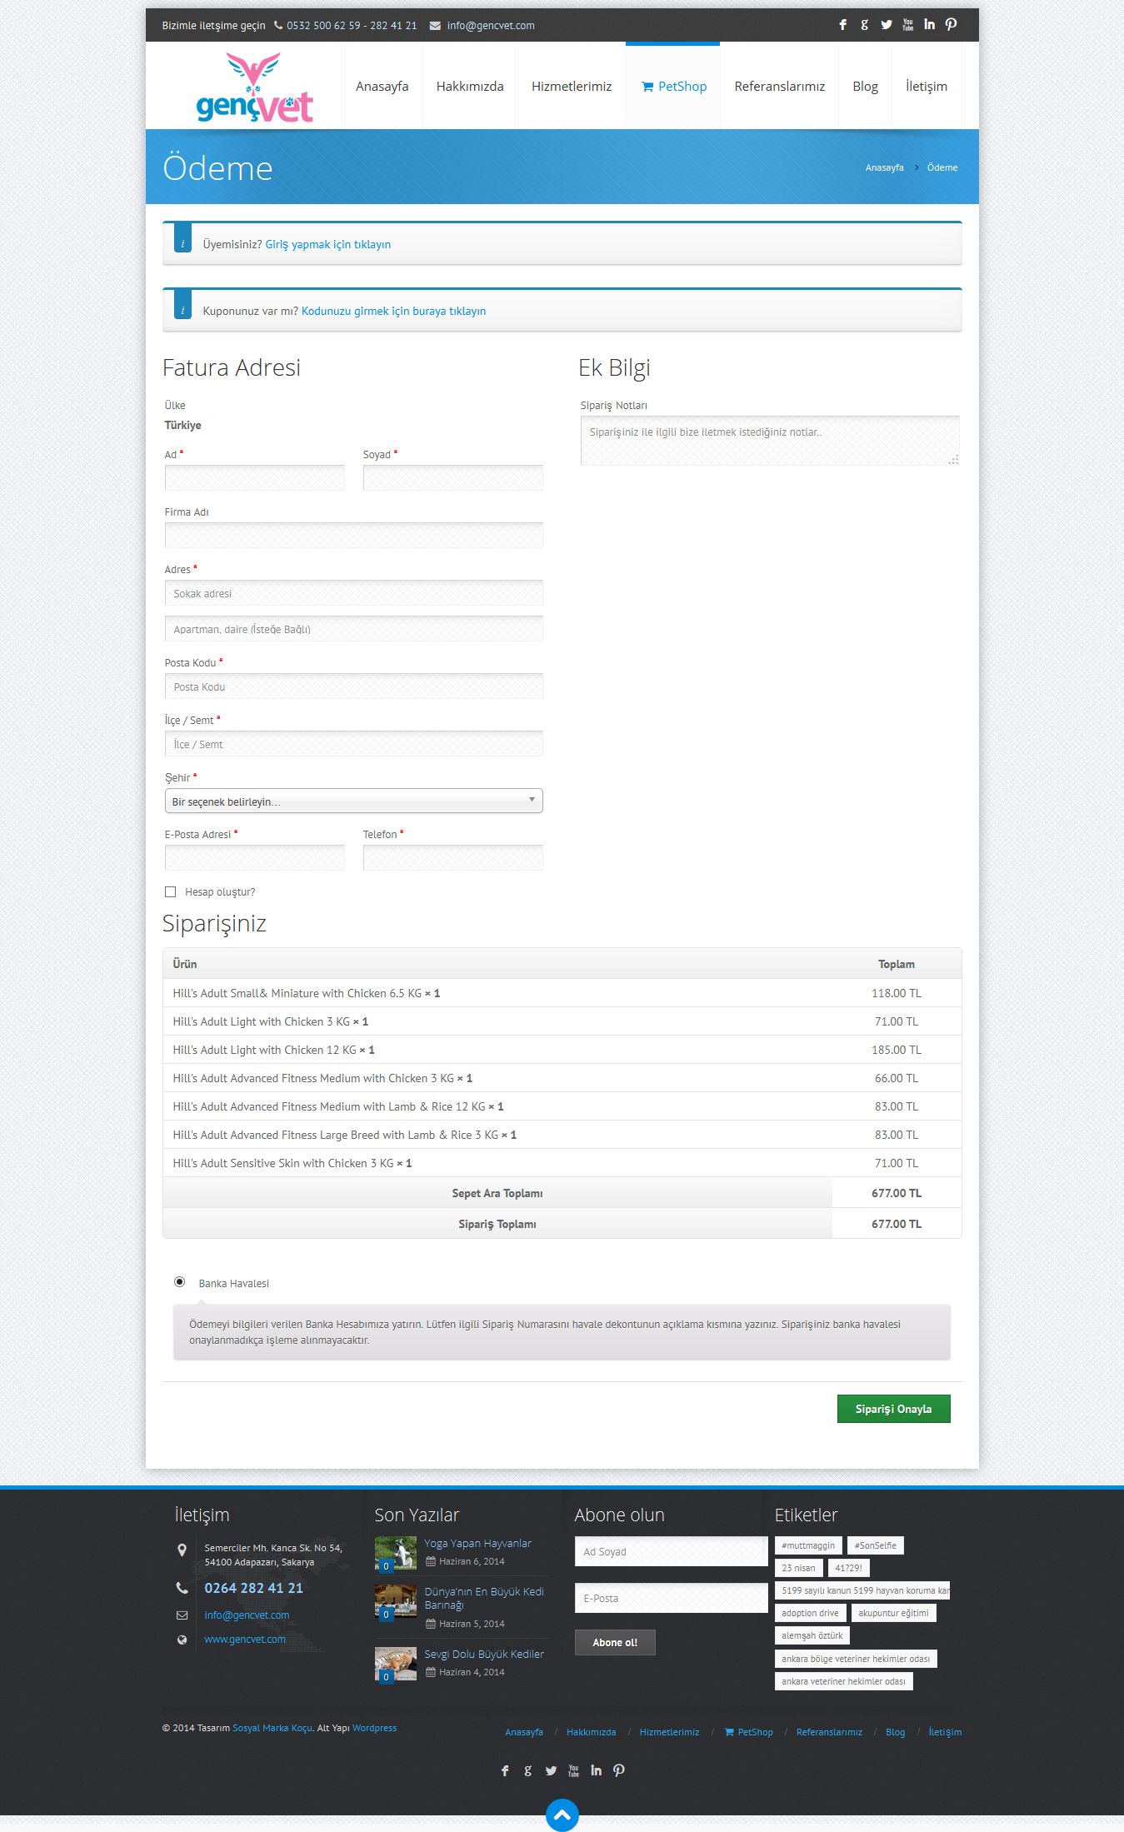The image size is (1124, 1832).
Task: Open Yoga Yapan Hayvanlar post link
Action: [x=477, y=1544]
